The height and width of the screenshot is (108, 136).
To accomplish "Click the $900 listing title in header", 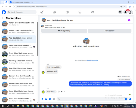I will click(55, 27).
